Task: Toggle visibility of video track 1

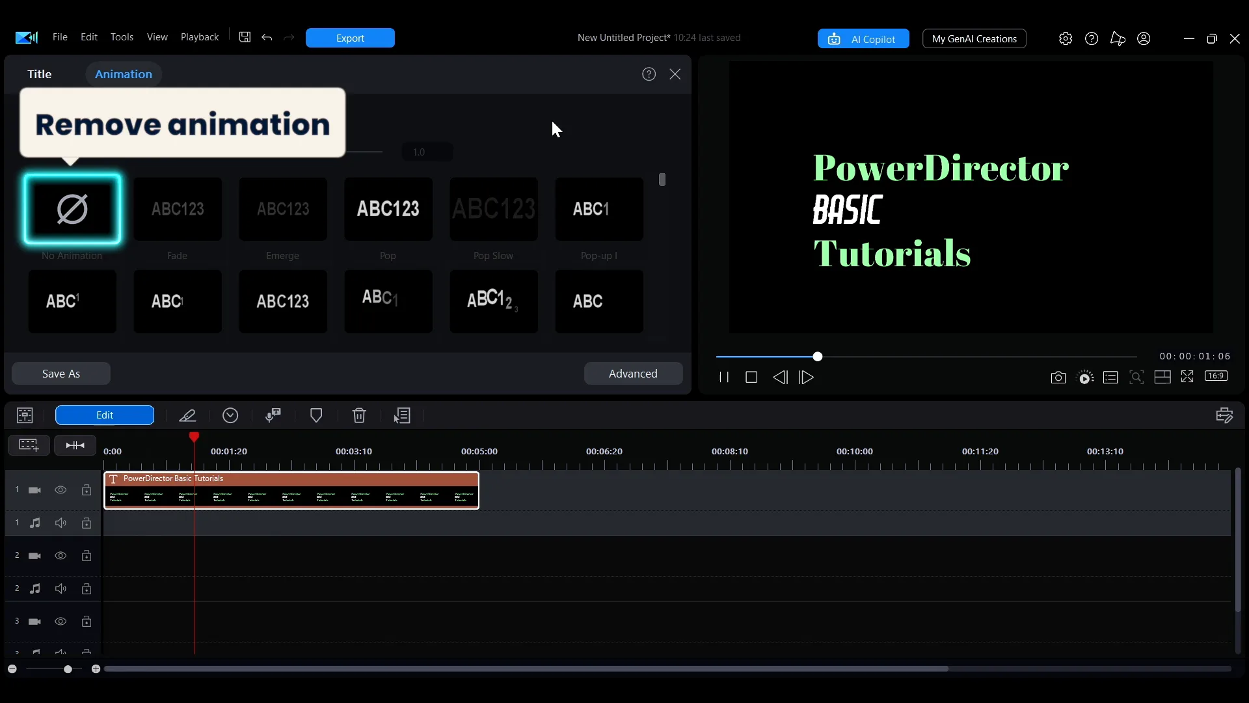Action: tap(60, 490)
